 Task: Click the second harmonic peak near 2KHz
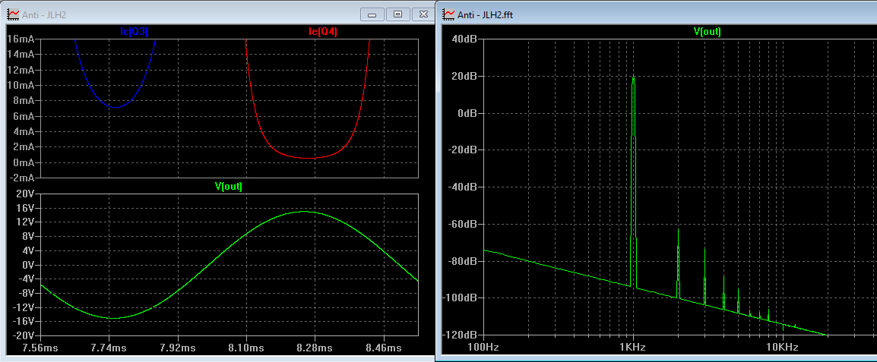point(678,230)
